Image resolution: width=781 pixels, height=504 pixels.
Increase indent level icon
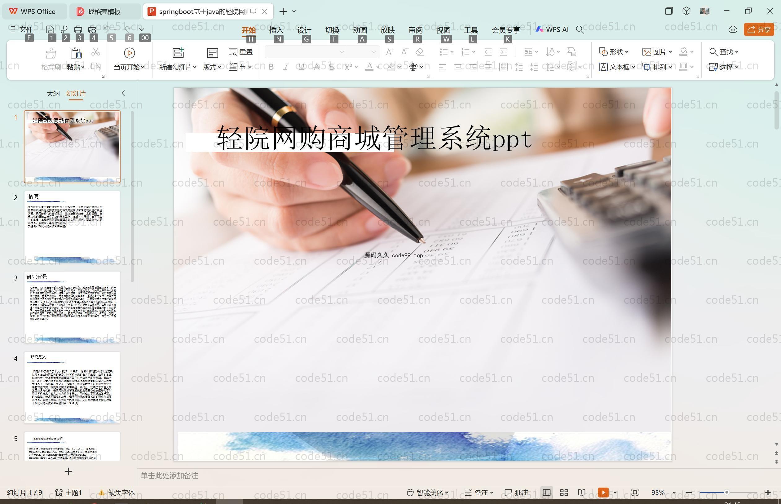(503, 52)
